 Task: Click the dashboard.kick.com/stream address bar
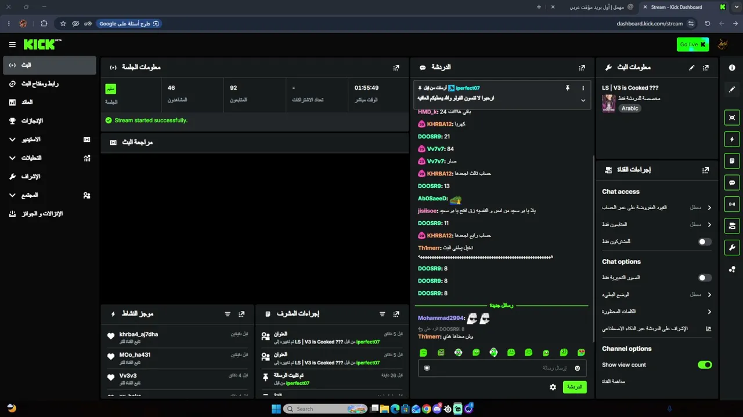650,24
